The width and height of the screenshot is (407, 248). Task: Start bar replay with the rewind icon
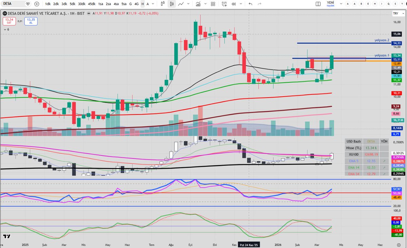[234, 4]
